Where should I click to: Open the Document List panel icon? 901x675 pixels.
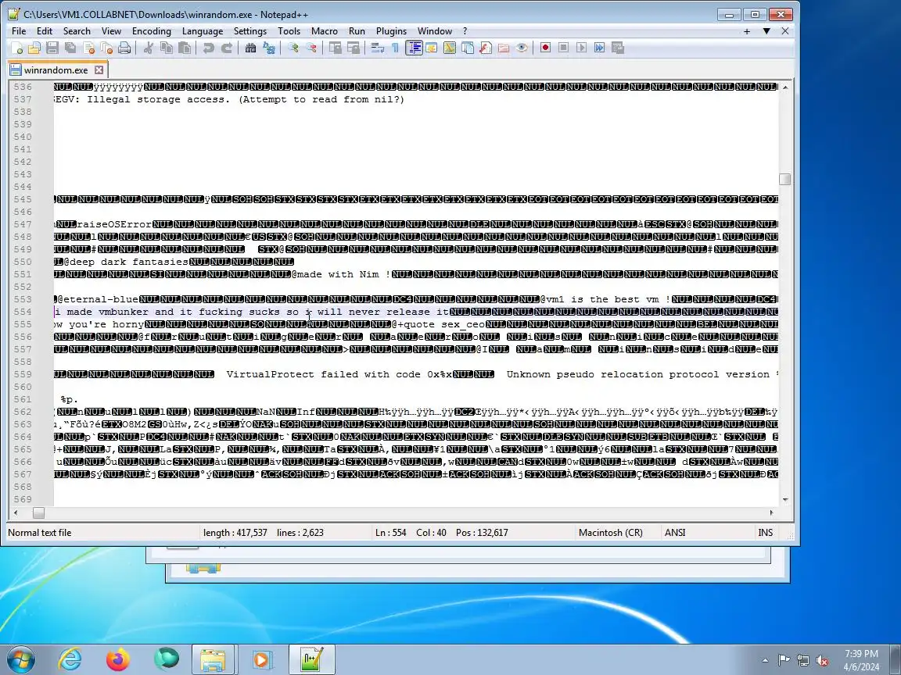468,48
